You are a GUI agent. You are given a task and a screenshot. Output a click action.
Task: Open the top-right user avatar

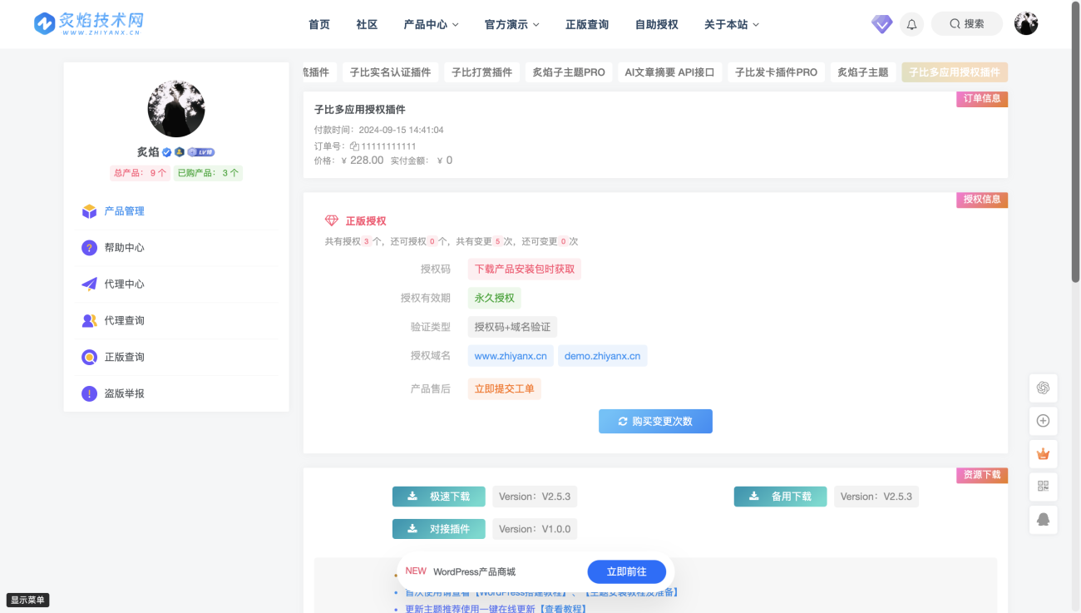click(1026, 24)
